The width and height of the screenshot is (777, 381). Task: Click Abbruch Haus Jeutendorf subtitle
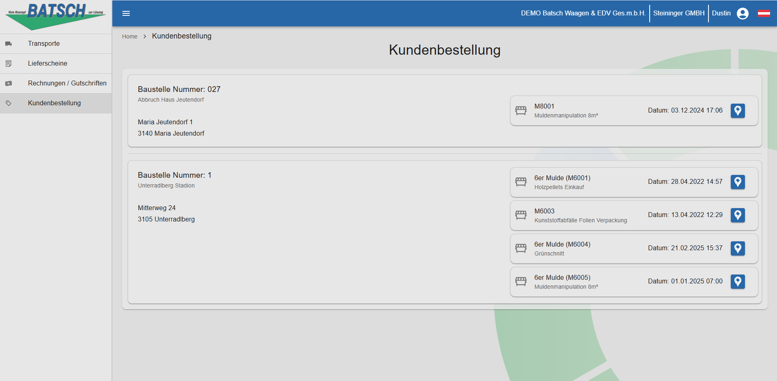[171, 100]
